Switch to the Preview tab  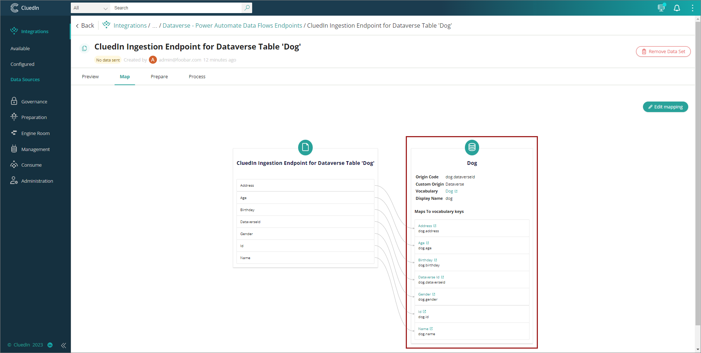pyautogui.click(x=90, y=76)
